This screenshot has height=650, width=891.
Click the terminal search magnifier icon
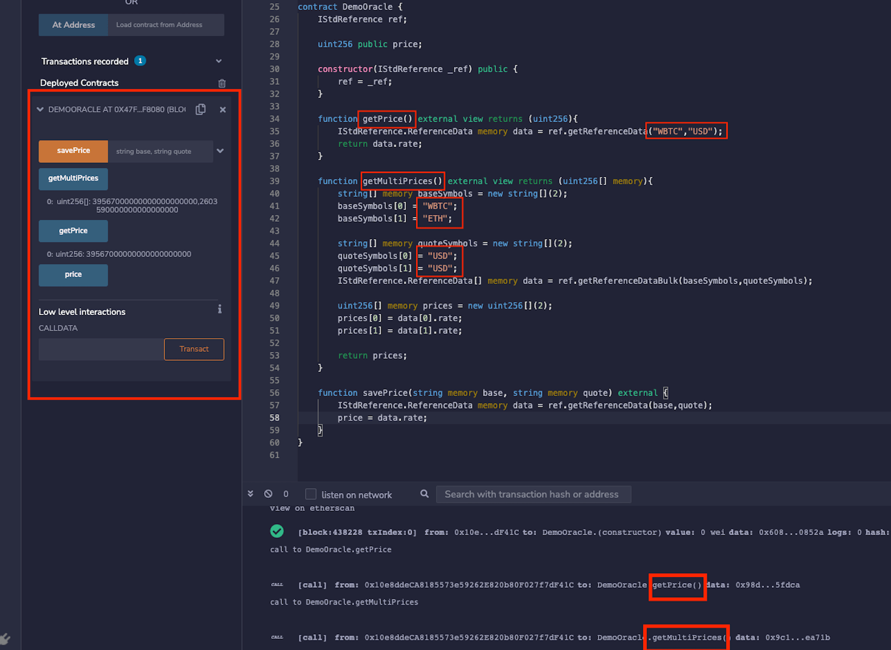(424, 494)
